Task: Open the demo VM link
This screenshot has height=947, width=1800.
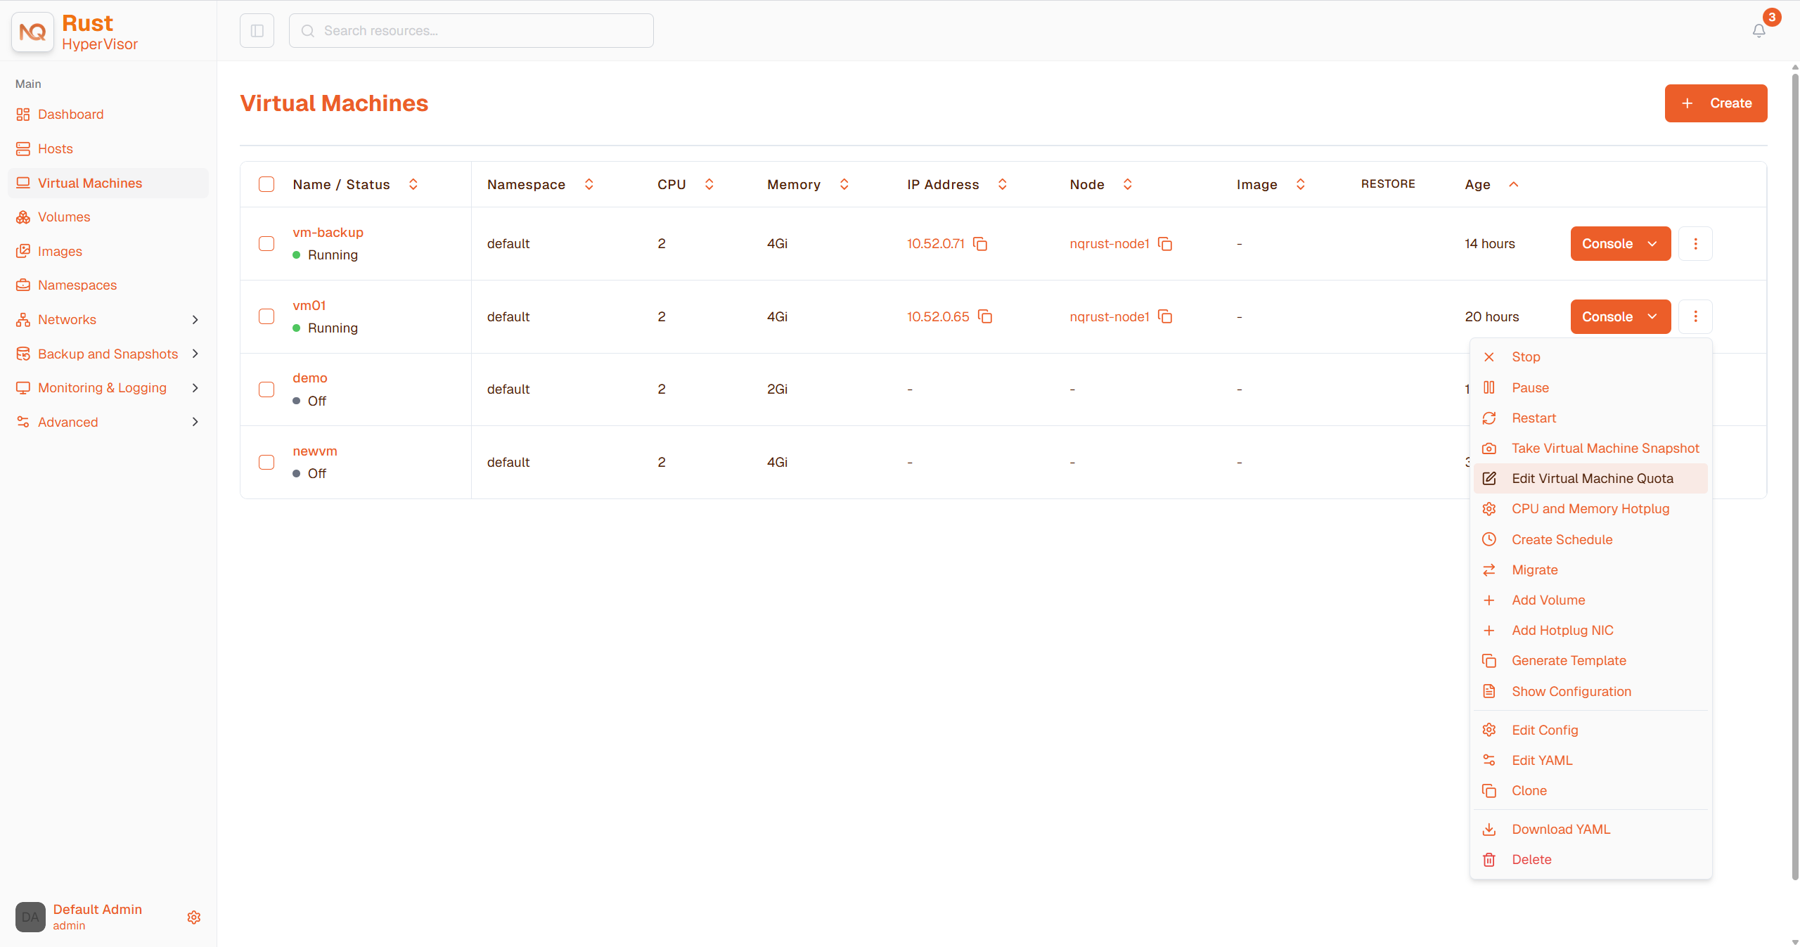Action: point(310,378)
